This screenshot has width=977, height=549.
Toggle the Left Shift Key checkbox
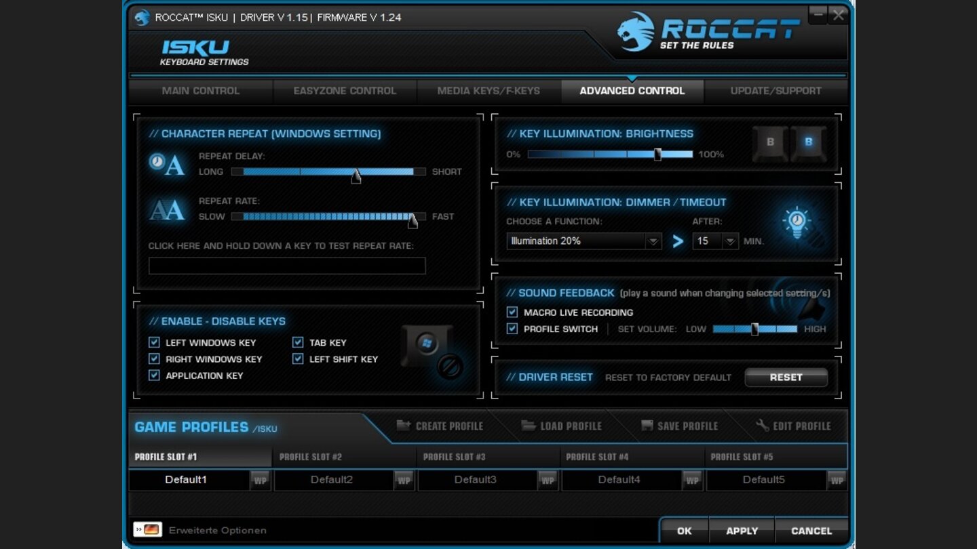click(298, 359)
